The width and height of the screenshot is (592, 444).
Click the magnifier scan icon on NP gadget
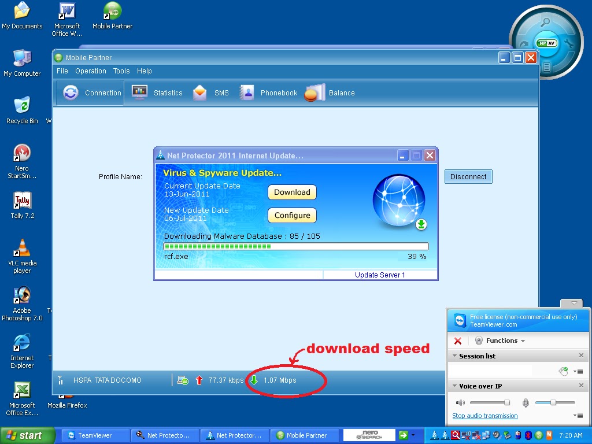[545, 23]
